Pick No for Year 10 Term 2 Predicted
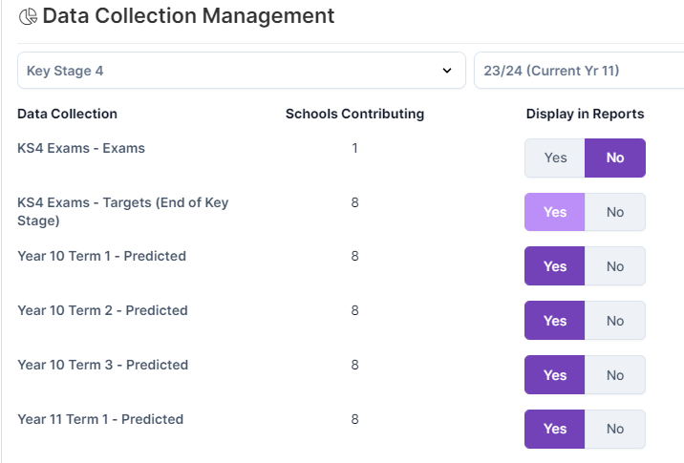The height and width of the screenshot is (463, 684). (615, 321)
